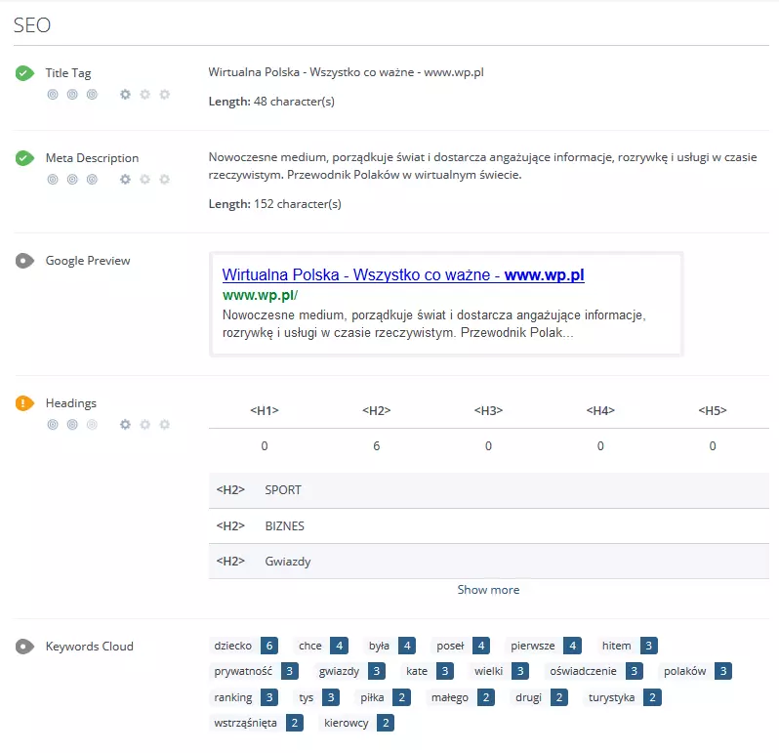Image resolution: width=779 pixels, height=753 pixels.
Task: Select the SPORT H2 heading row
Action: (x=489, y=490)
